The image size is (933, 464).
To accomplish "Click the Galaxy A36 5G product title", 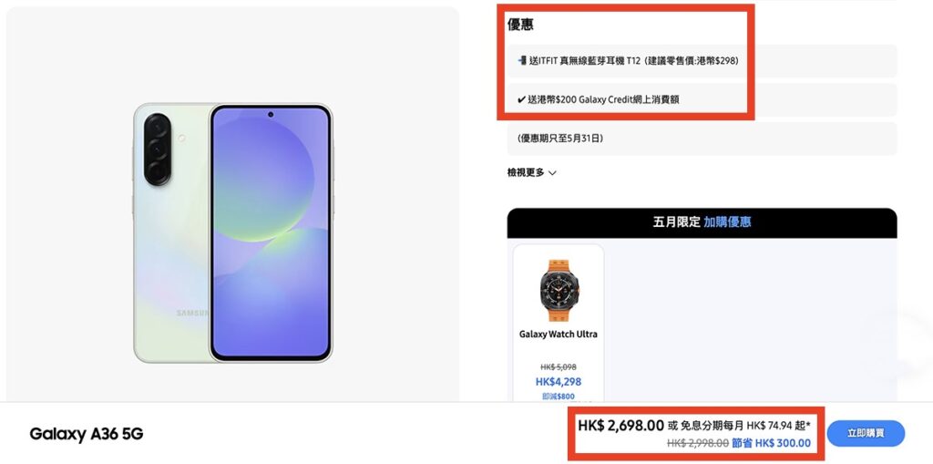I will (x=87, y=434).
